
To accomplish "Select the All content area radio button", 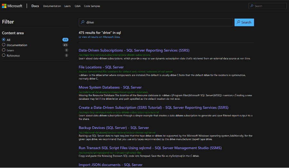I will tap(4, 39).
